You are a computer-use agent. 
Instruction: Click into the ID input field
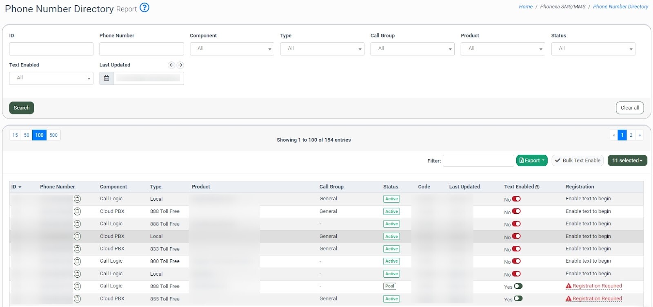click(51, 49)
